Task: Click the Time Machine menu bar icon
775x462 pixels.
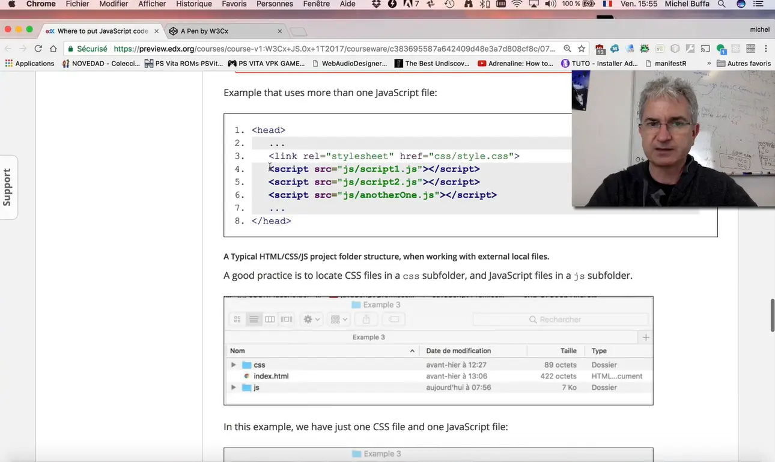Action: (x=449, y=4)
